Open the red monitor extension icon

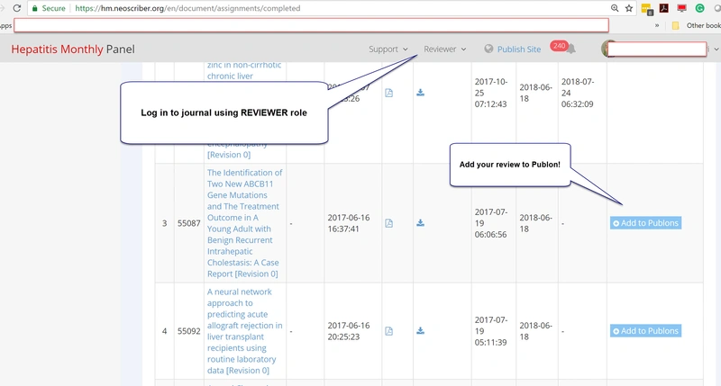point(682,8)
